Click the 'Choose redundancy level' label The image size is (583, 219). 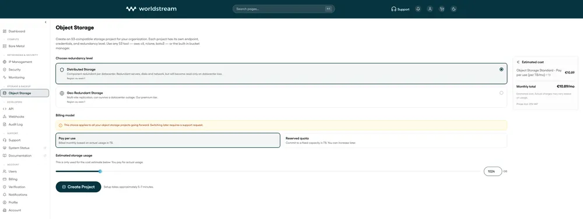click(75, 58)
